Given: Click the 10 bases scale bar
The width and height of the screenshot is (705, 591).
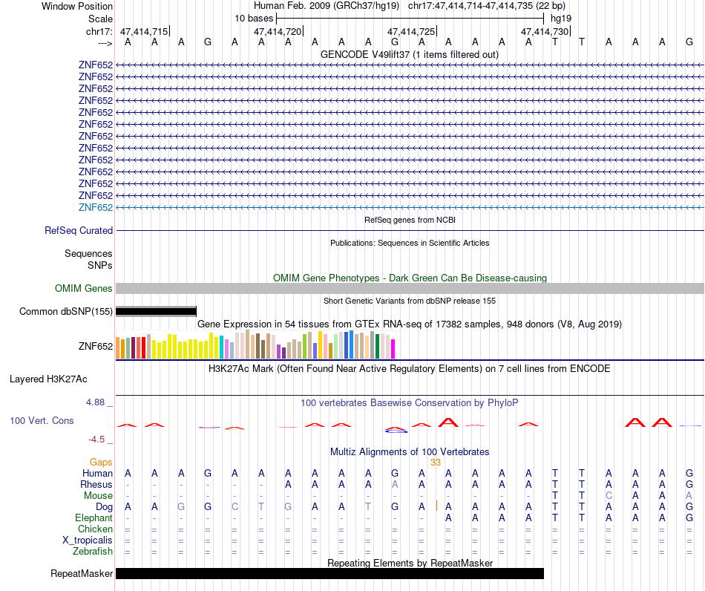Looking at the screenshot, I should pyautogui.click(x=410, y=19).
